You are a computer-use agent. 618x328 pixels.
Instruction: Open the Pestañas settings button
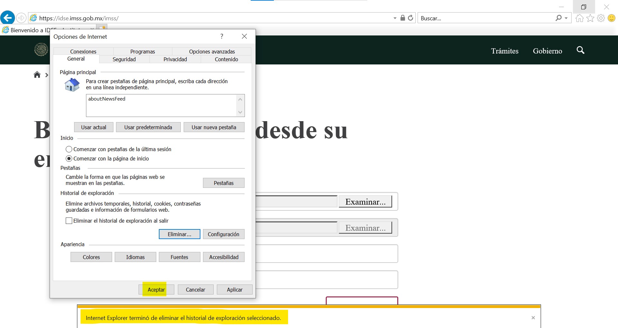click(x=224, y=183)
